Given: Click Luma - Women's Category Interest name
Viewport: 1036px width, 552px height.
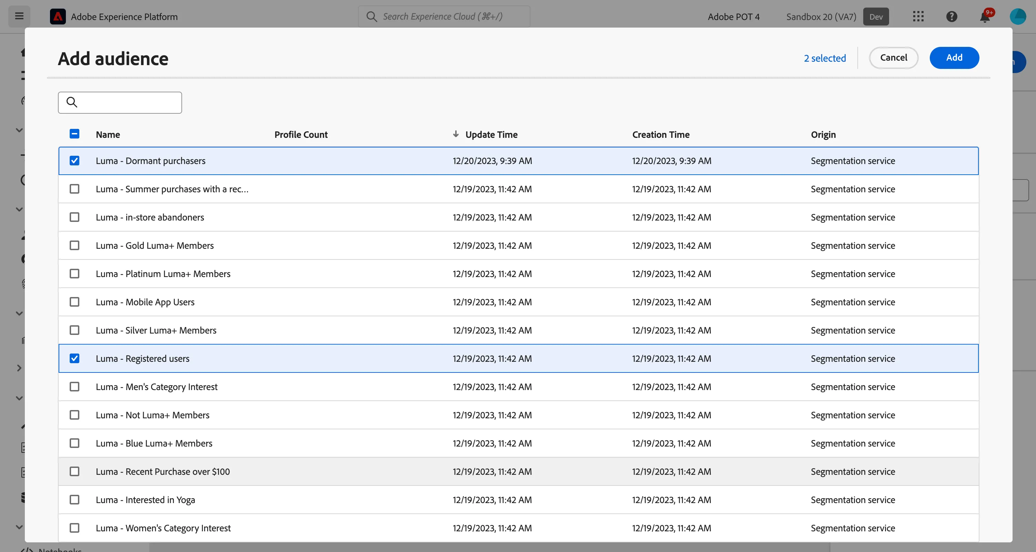Looking at the screenshot, I should (x=163, y=528).
